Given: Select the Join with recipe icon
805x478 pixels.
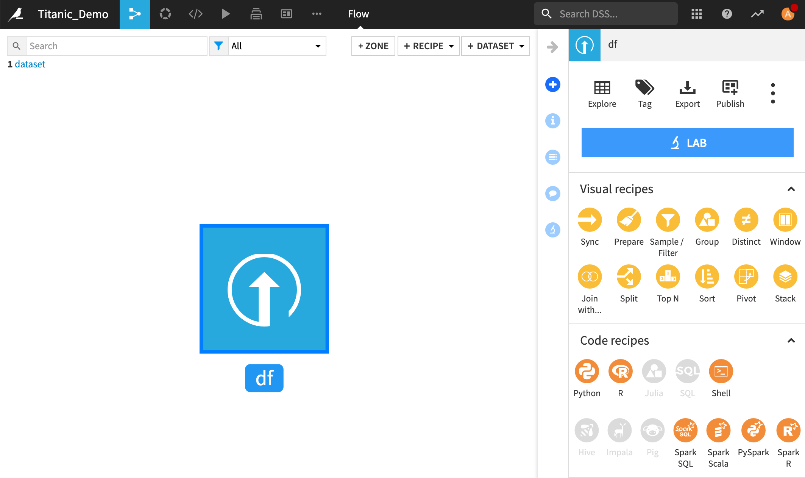Looking at the screenshot, I should tap(590, 277).
